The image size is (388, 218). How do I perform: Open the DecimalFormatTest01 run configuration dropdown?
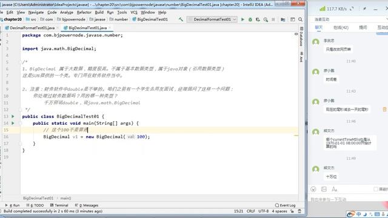pos(212,19)
